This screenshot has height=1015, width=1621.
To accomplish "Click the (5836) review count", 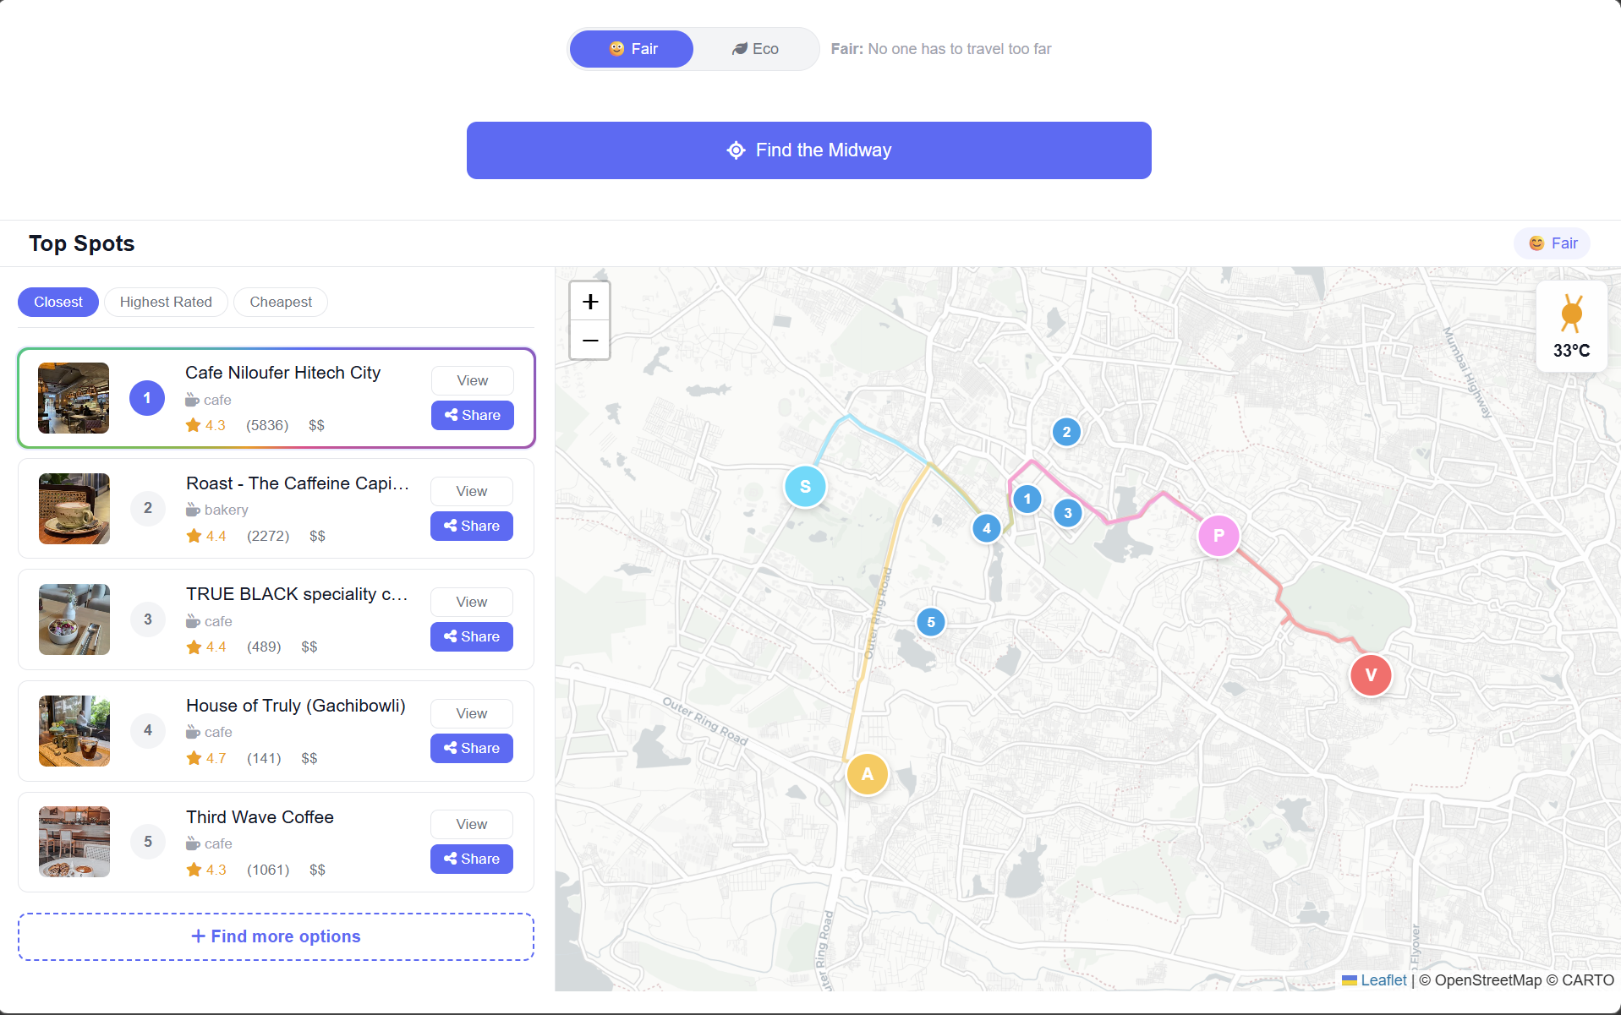I will (x=267, y=425).
